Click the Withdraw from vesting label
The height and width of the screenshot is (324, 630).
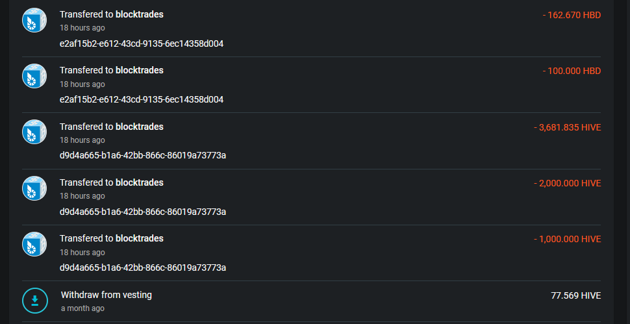click(x=107, y=295)
